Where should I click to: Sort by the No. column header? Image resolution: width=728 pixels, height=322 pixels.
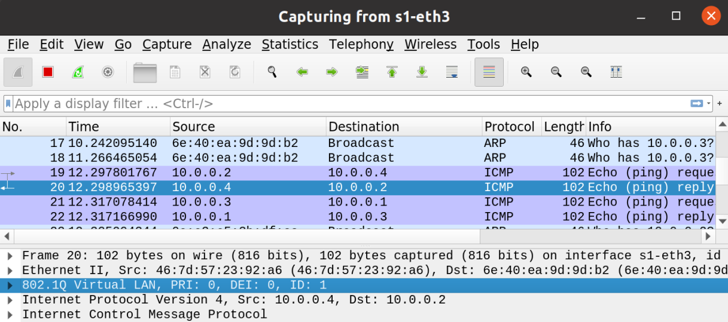(x=33, y=127)
